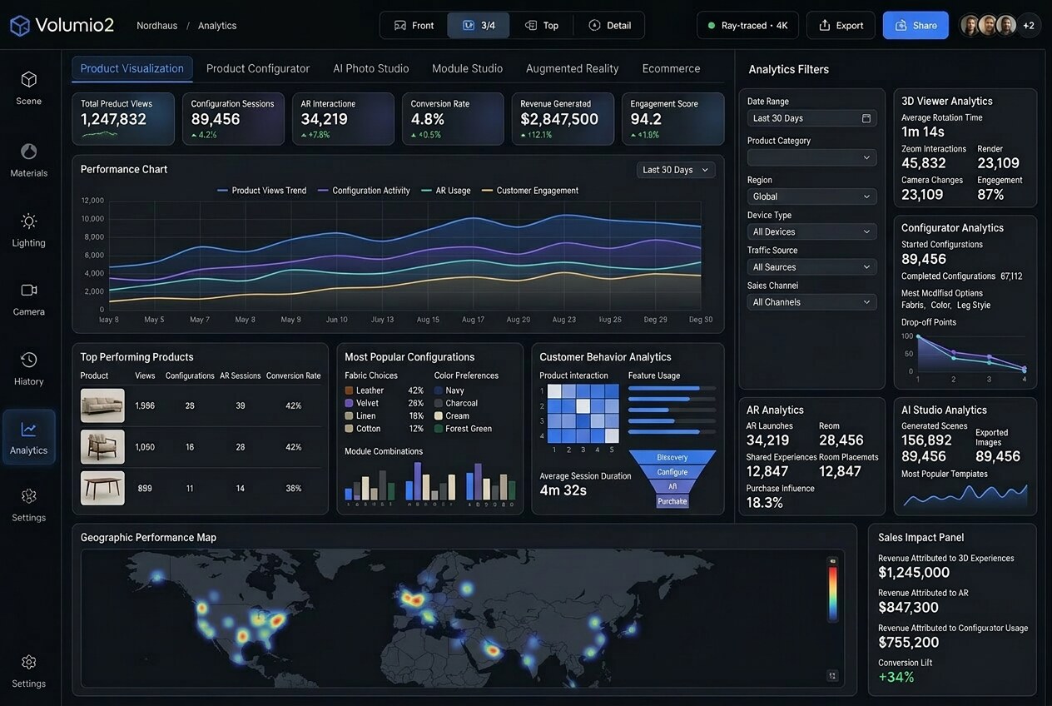The image size is (1052, 706).
Task: Click the Purchase funnel stage
Action: (x=672, y=501)
